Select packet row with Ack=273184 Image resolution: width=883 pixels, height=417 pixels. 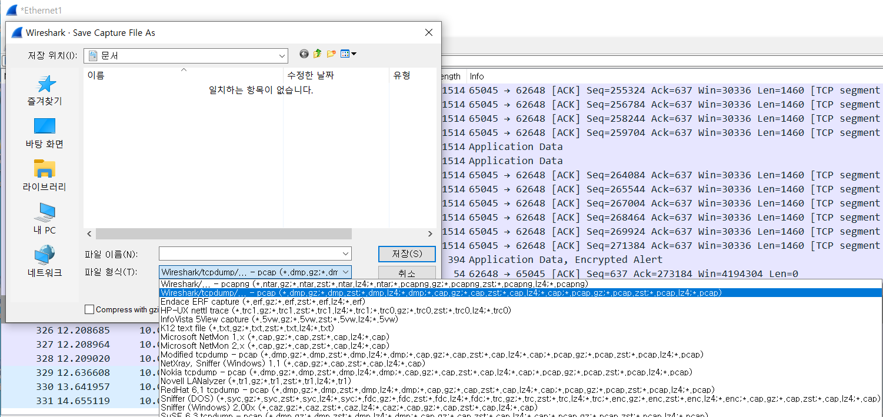click(x=661, y=273)
